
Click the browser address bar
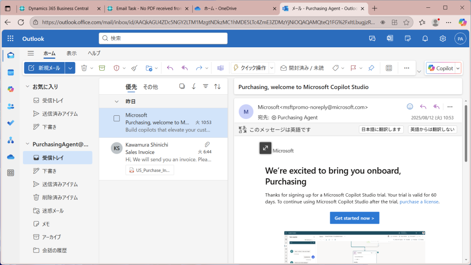click(x=208, y=22)
